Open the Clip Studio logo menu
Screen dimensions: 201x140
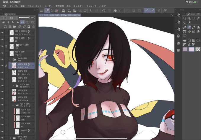tap(4, 6)
